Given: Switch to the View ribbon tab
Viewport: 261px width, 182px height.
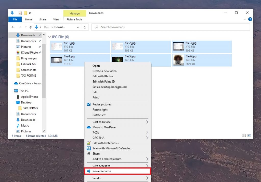Looking at the screenshot, I should [56, 19].
